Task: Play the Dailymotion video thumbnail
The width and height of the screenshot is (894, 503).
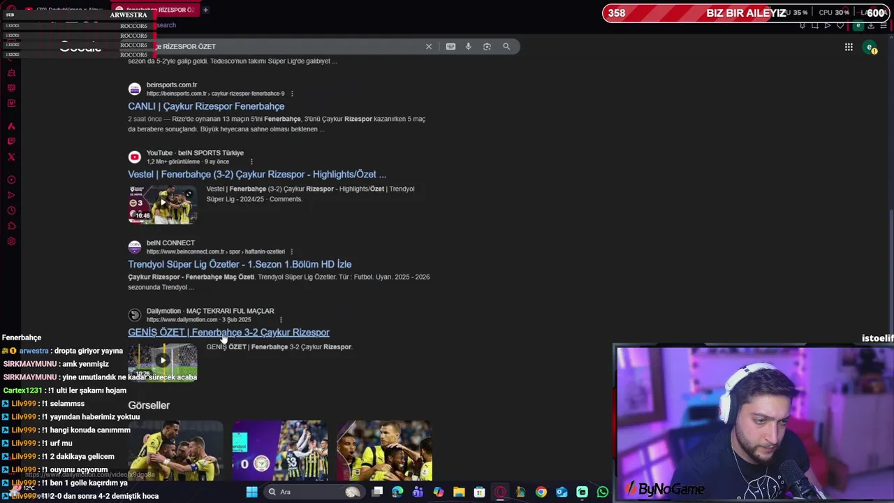Action: pos(162,361)
